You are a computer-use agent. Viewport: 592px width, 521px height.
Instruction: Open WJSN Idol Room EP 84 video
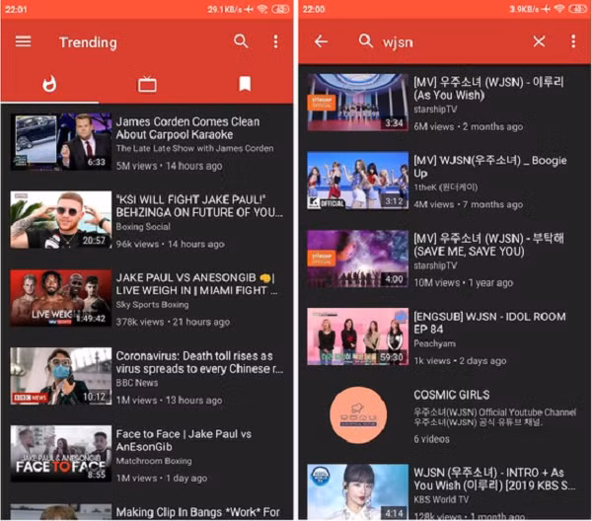coord(443,336)
